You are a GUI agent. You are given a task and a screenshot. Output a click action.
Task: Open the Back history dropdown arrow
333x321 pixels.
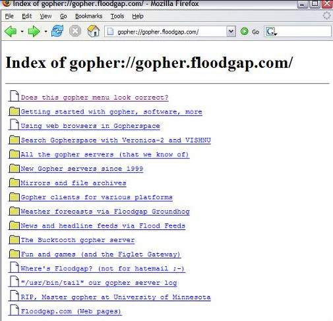click(x=22, y=32)
